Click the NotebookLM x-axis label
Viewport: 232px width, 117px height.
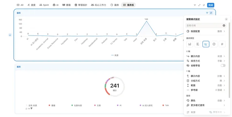pos(93,43)
